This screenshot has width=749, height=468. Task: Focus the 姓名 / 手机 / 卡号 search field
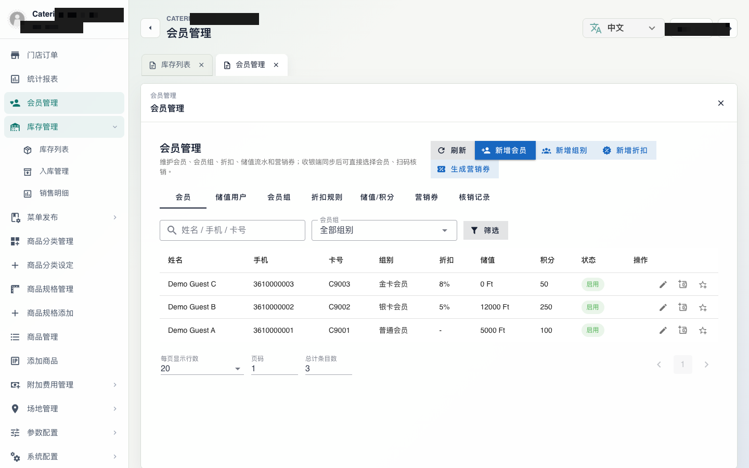tap(233, 230)
